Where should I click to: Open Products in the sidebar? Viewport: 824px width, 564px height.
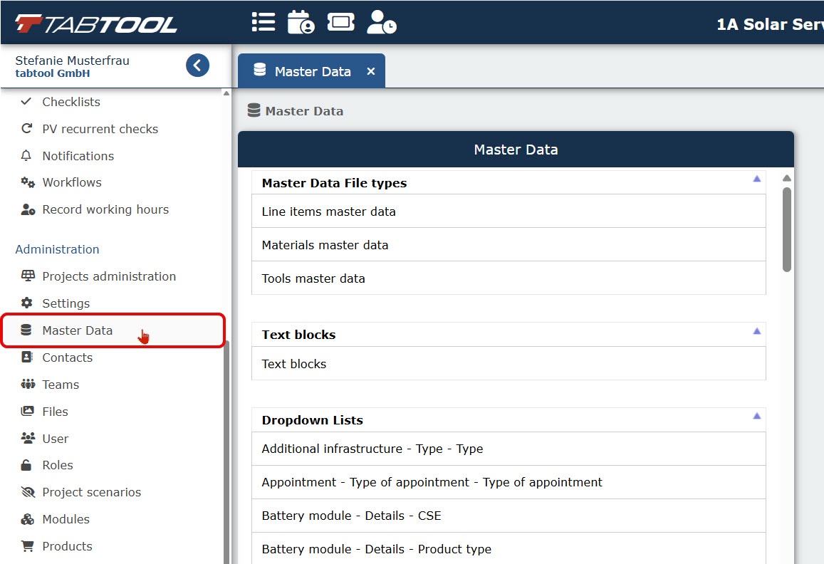pyautogui.click(x=67, y=547)
